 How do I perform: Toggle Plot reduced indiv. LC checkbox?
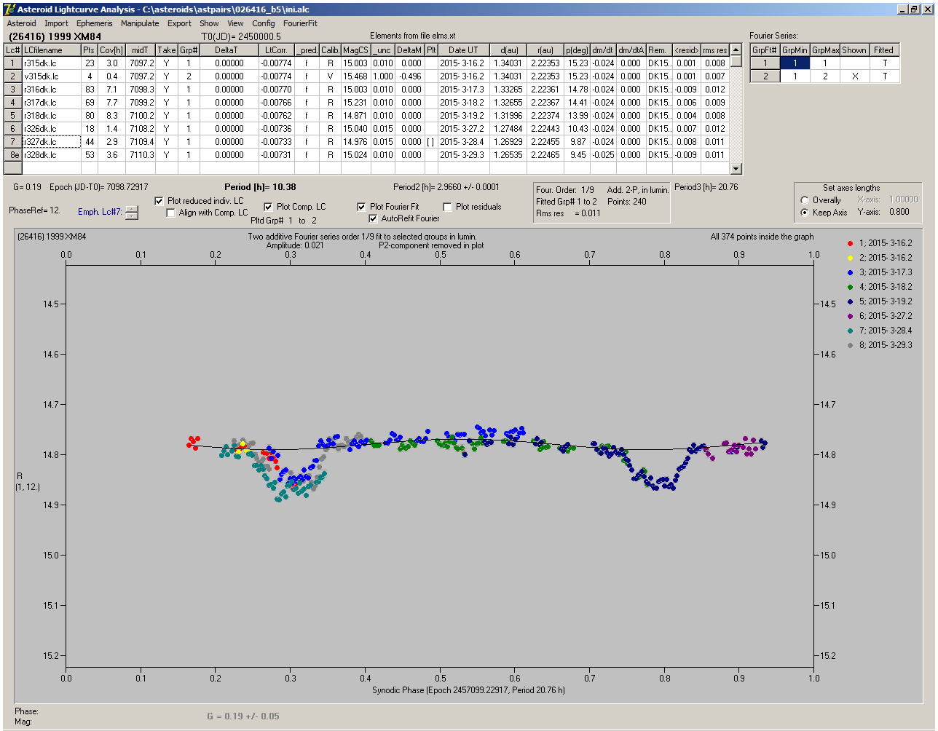(159, 201)
